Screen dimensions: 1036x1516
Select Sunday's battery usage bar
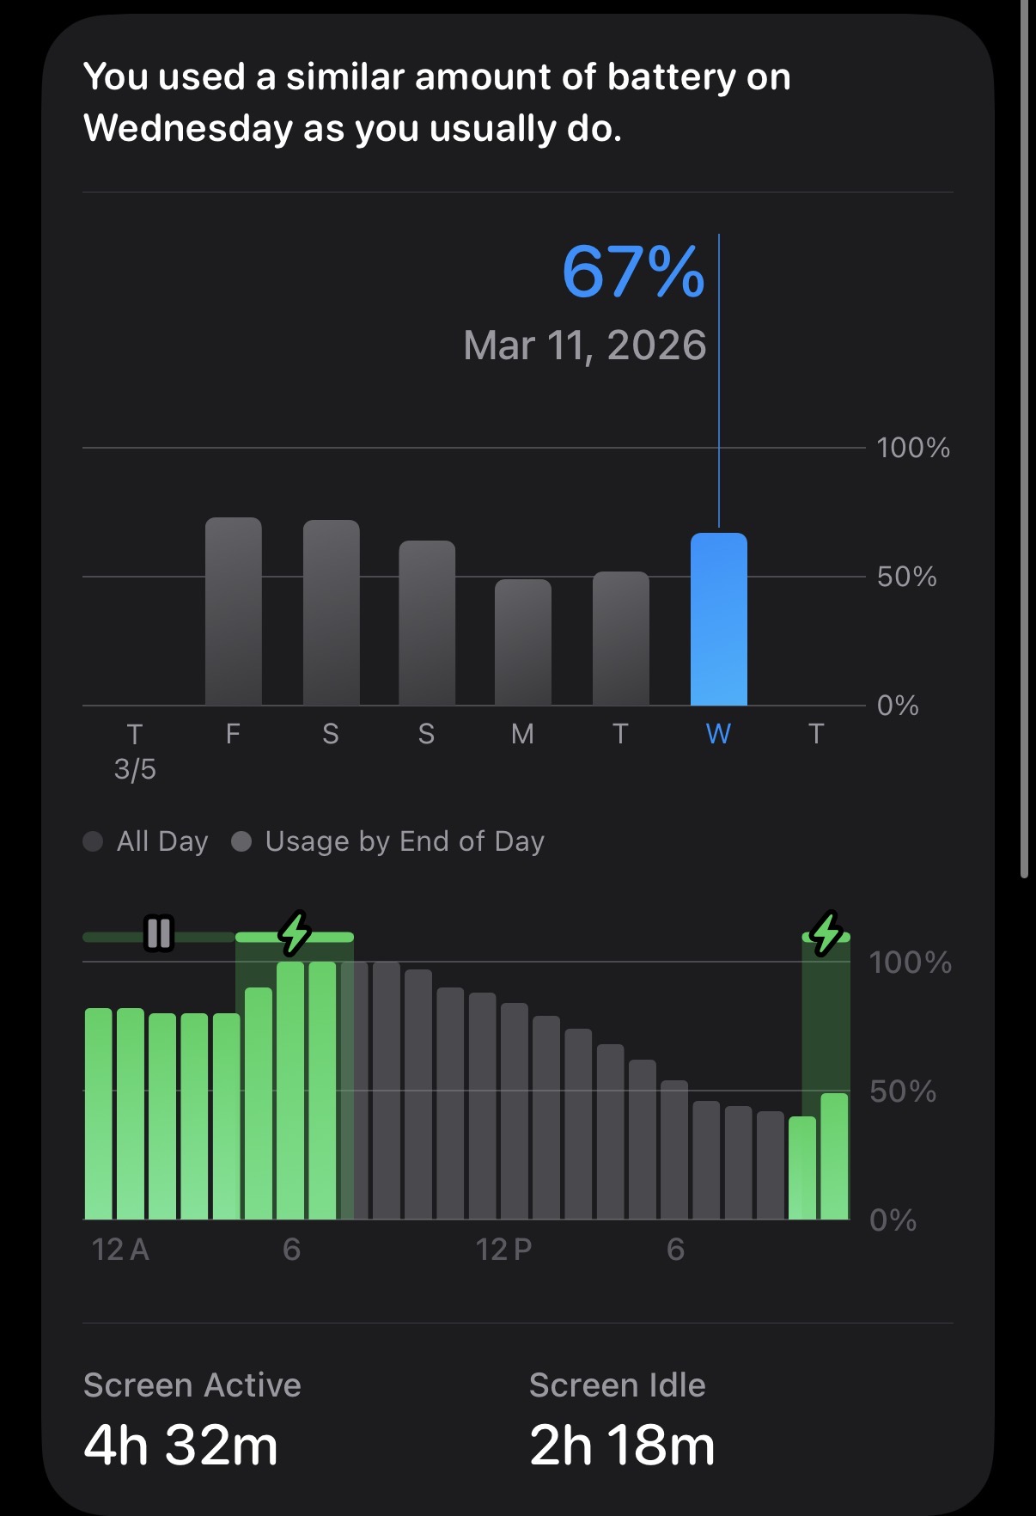427,623
